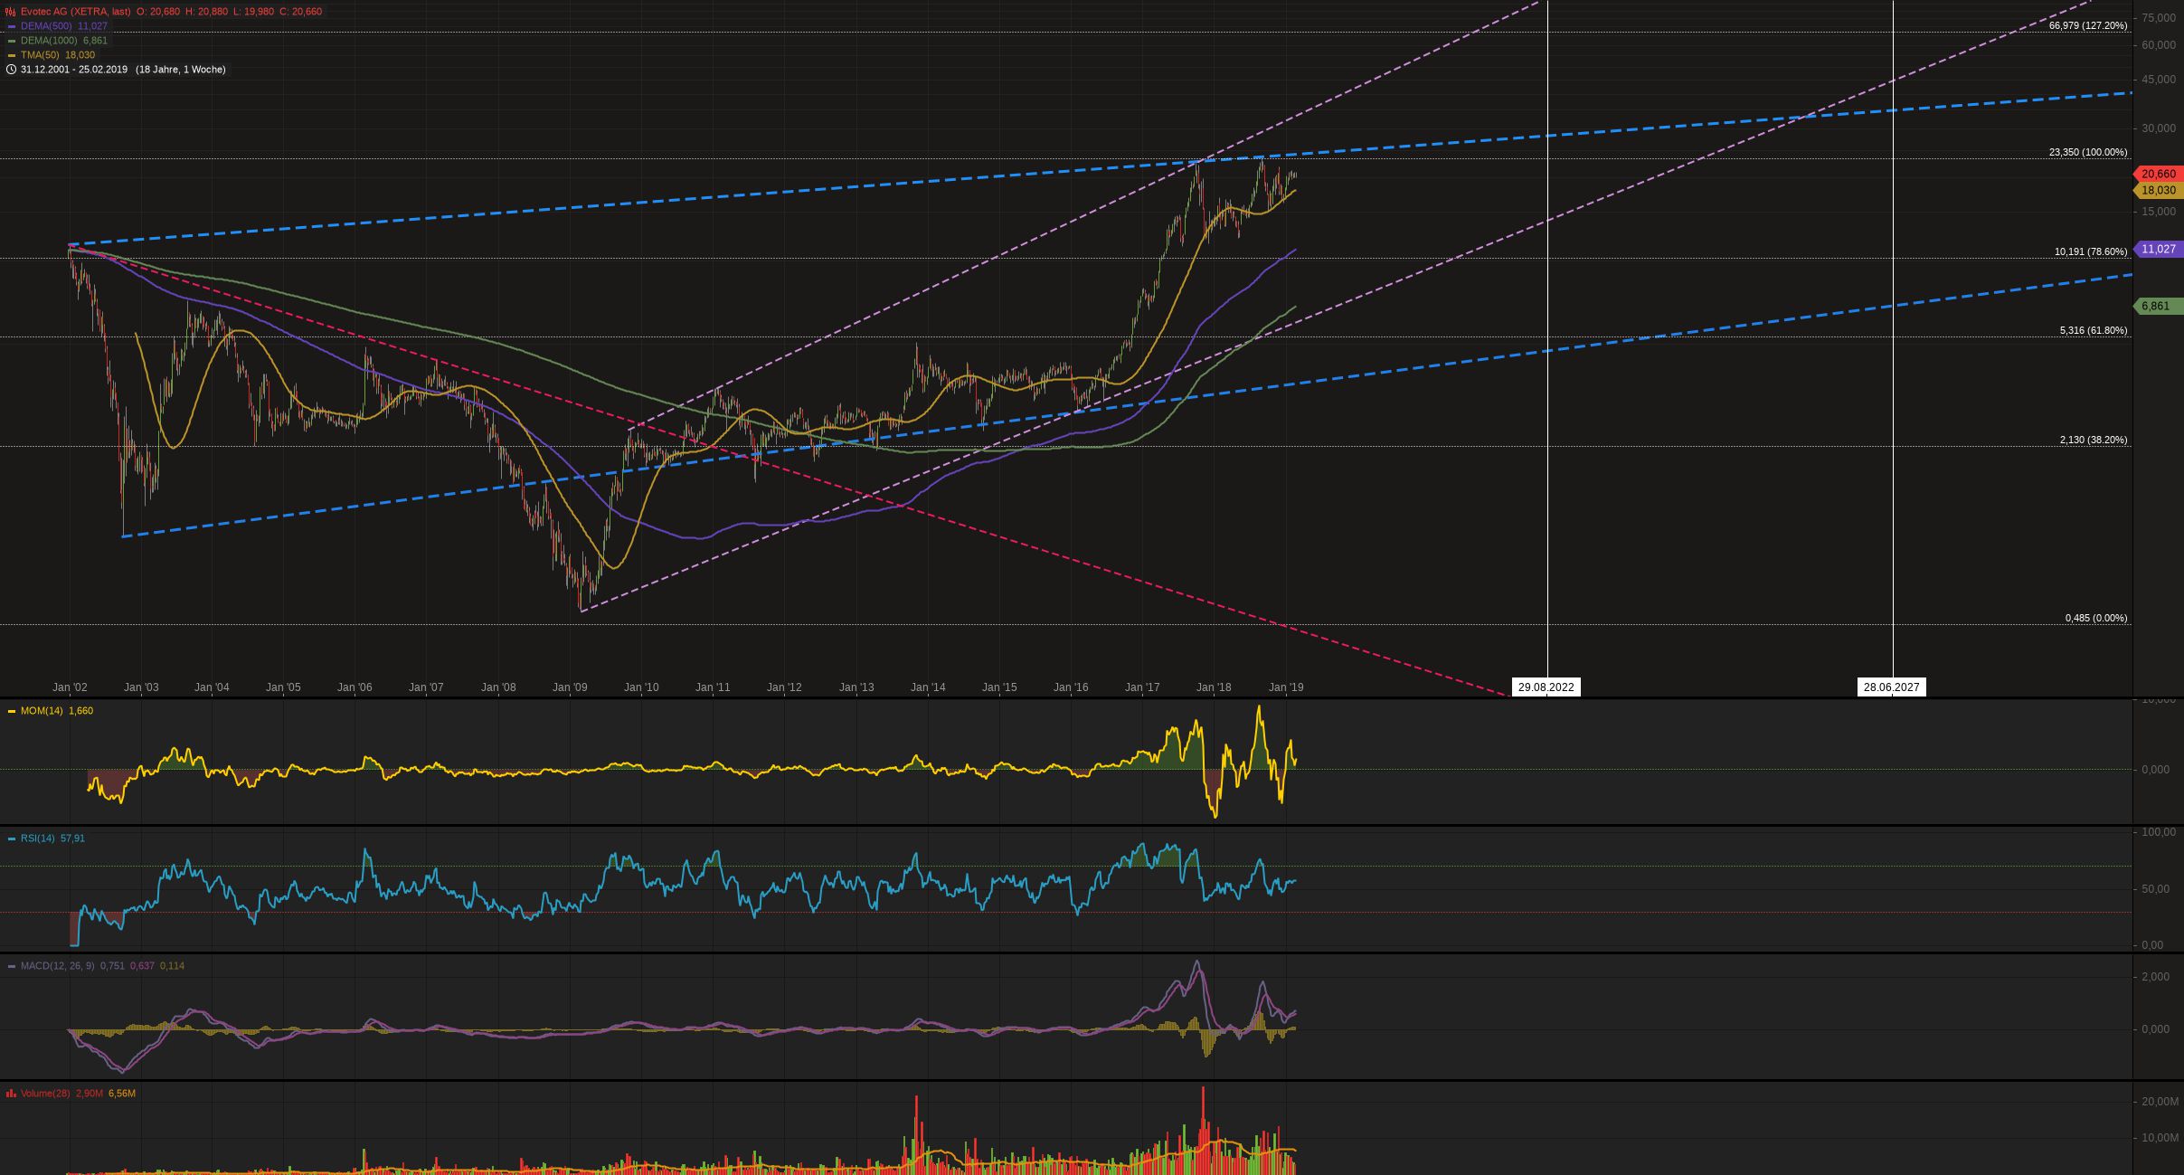Click the clock icon next to date range

pos(11,70)
